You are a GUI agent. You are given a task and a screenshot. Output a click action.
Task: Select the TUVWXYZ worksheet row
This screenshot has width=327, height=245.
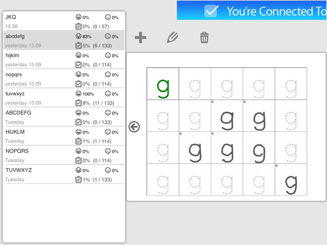[x=64, y=175]
